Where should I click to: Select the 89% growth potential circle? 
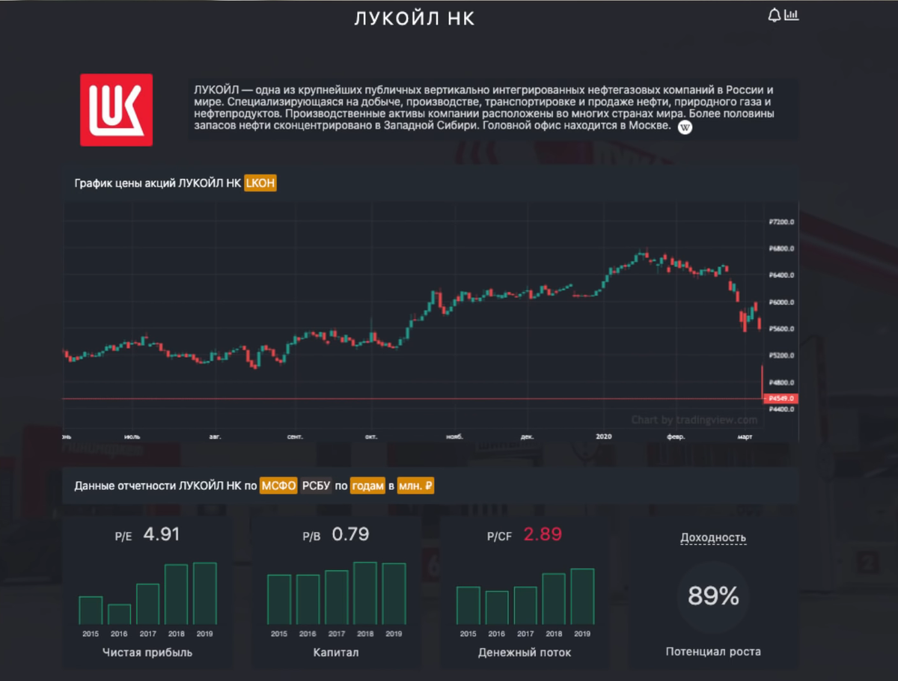(x=713, y=596)
